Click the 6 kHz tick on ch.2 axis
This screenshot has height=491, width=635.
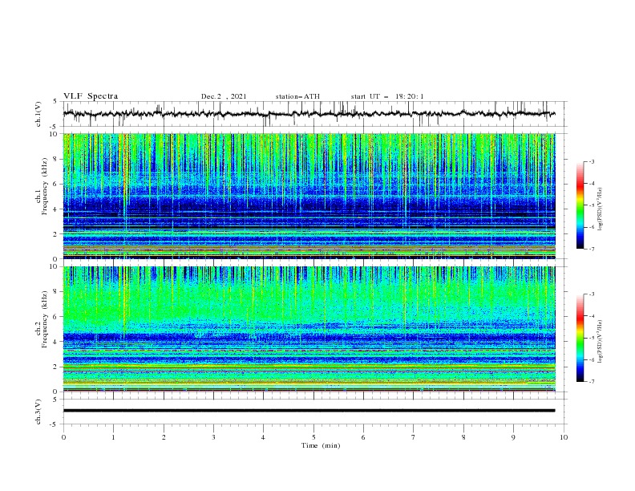tap(55, 317)
